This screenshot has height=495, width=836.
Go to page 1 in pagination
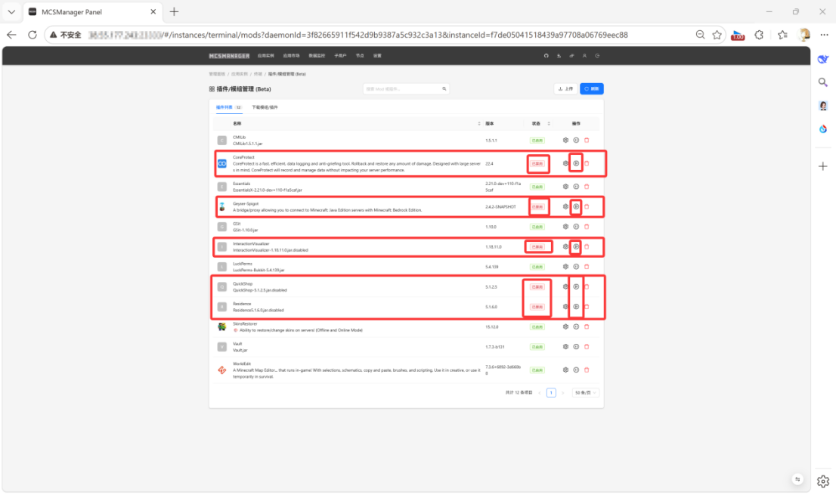[551, 393]
